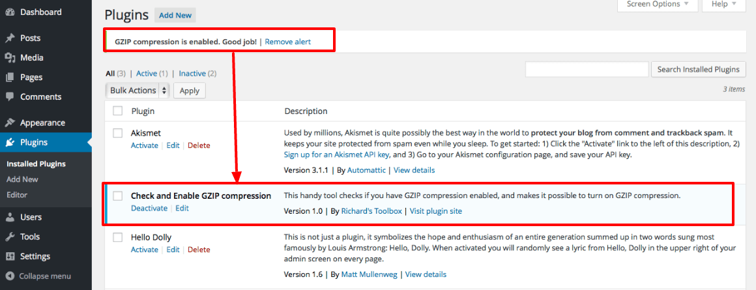Click the Comments speech bubble icon
The image size is (756, 290).
(10, 96)
